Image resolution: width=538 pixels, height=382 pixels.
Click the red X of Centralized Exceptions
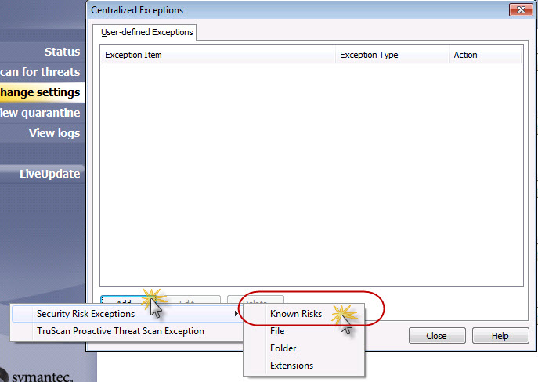(521, 10)
